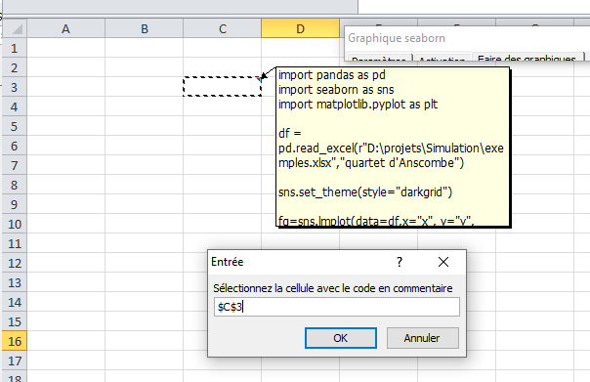Select row 17 header
590x382 pixels.
pyautogui.click(x=15, y=361)
